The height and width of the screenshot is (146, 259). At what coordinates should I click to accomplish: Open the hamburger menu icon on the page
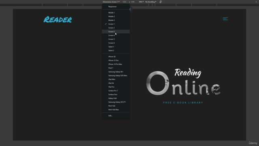pyautogui.click(x=225, y=19)
